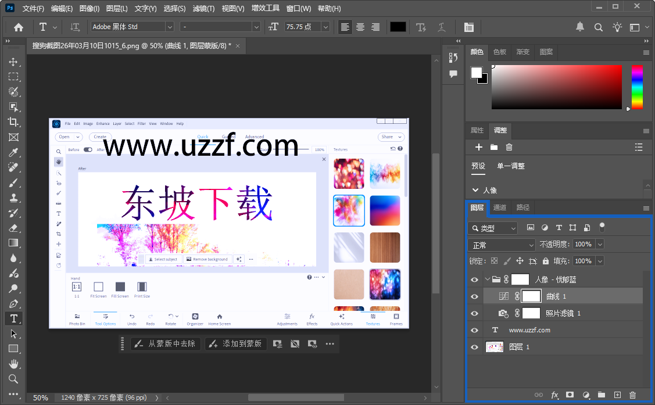Select the Horizontal Type tool in toolbar
Screen dimensions: 655x405
pos(13,318)
